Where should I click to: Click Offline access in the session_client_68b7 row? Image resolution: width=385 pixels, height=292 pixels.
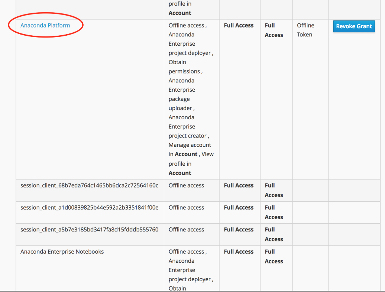pyautogui.click(x=186, y=185)
